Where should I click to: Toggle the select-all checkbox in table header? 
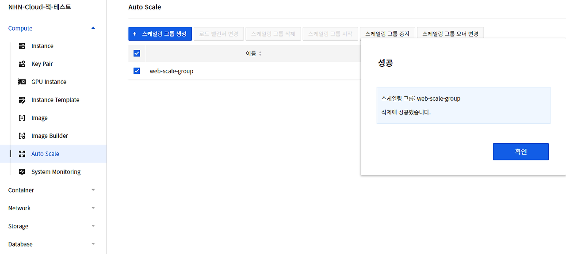[x=137, y=53]
